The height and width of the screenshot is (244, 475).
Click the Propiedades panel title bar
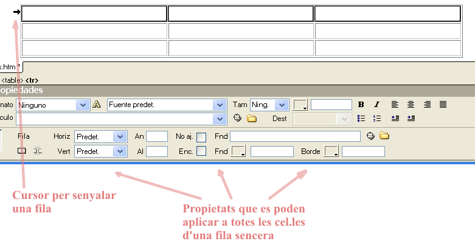pos(237,90)
